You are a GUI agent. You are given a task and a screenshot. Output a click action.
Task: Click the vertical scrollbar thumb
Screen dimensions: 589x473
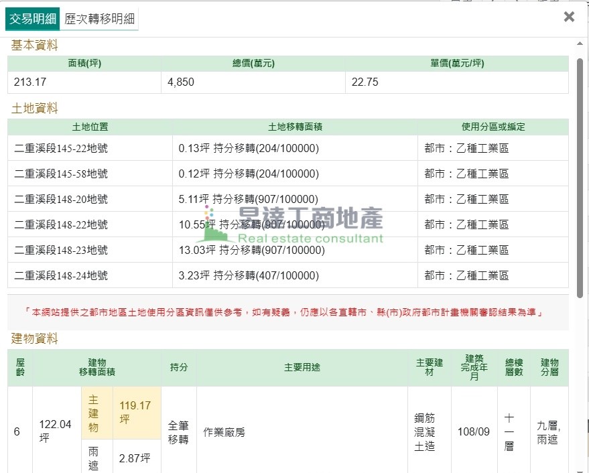click(580, 178)
